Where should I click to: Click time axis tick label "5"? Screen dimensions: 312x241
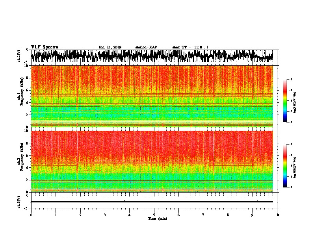coord(154,215)
